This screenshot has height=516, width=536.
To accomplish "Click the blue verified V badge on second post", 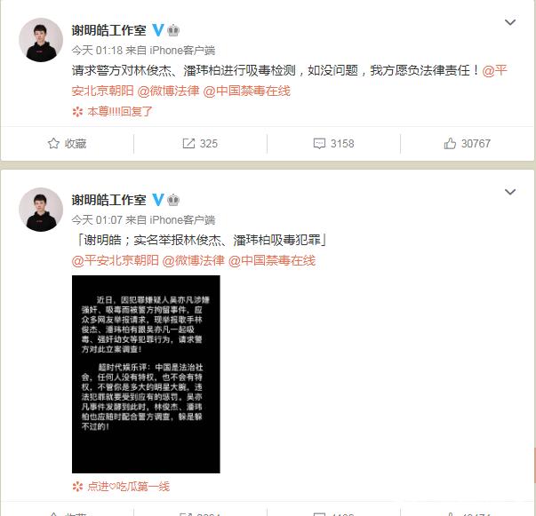I will (157, 200).
